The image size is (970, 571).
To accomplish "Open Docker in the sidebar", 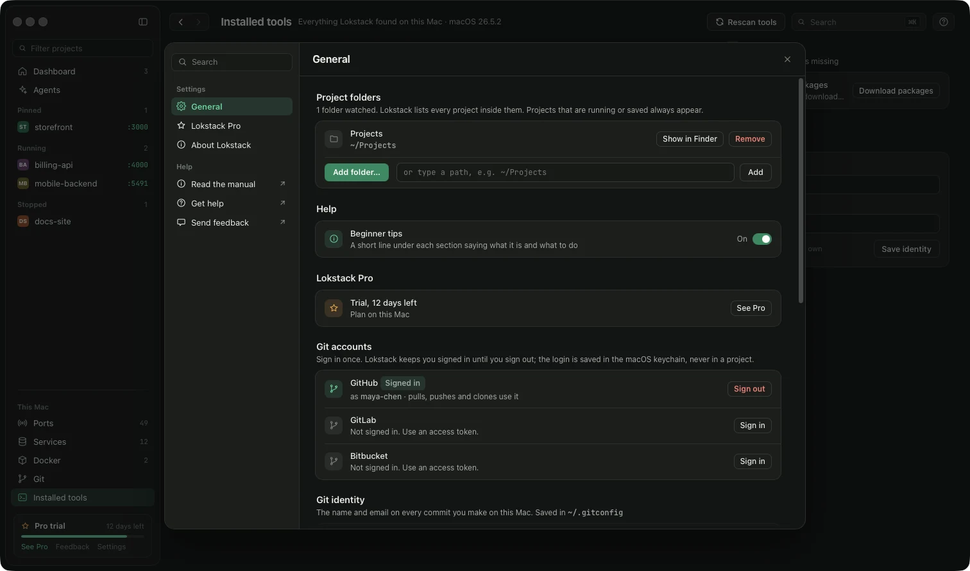I will 83,460.
